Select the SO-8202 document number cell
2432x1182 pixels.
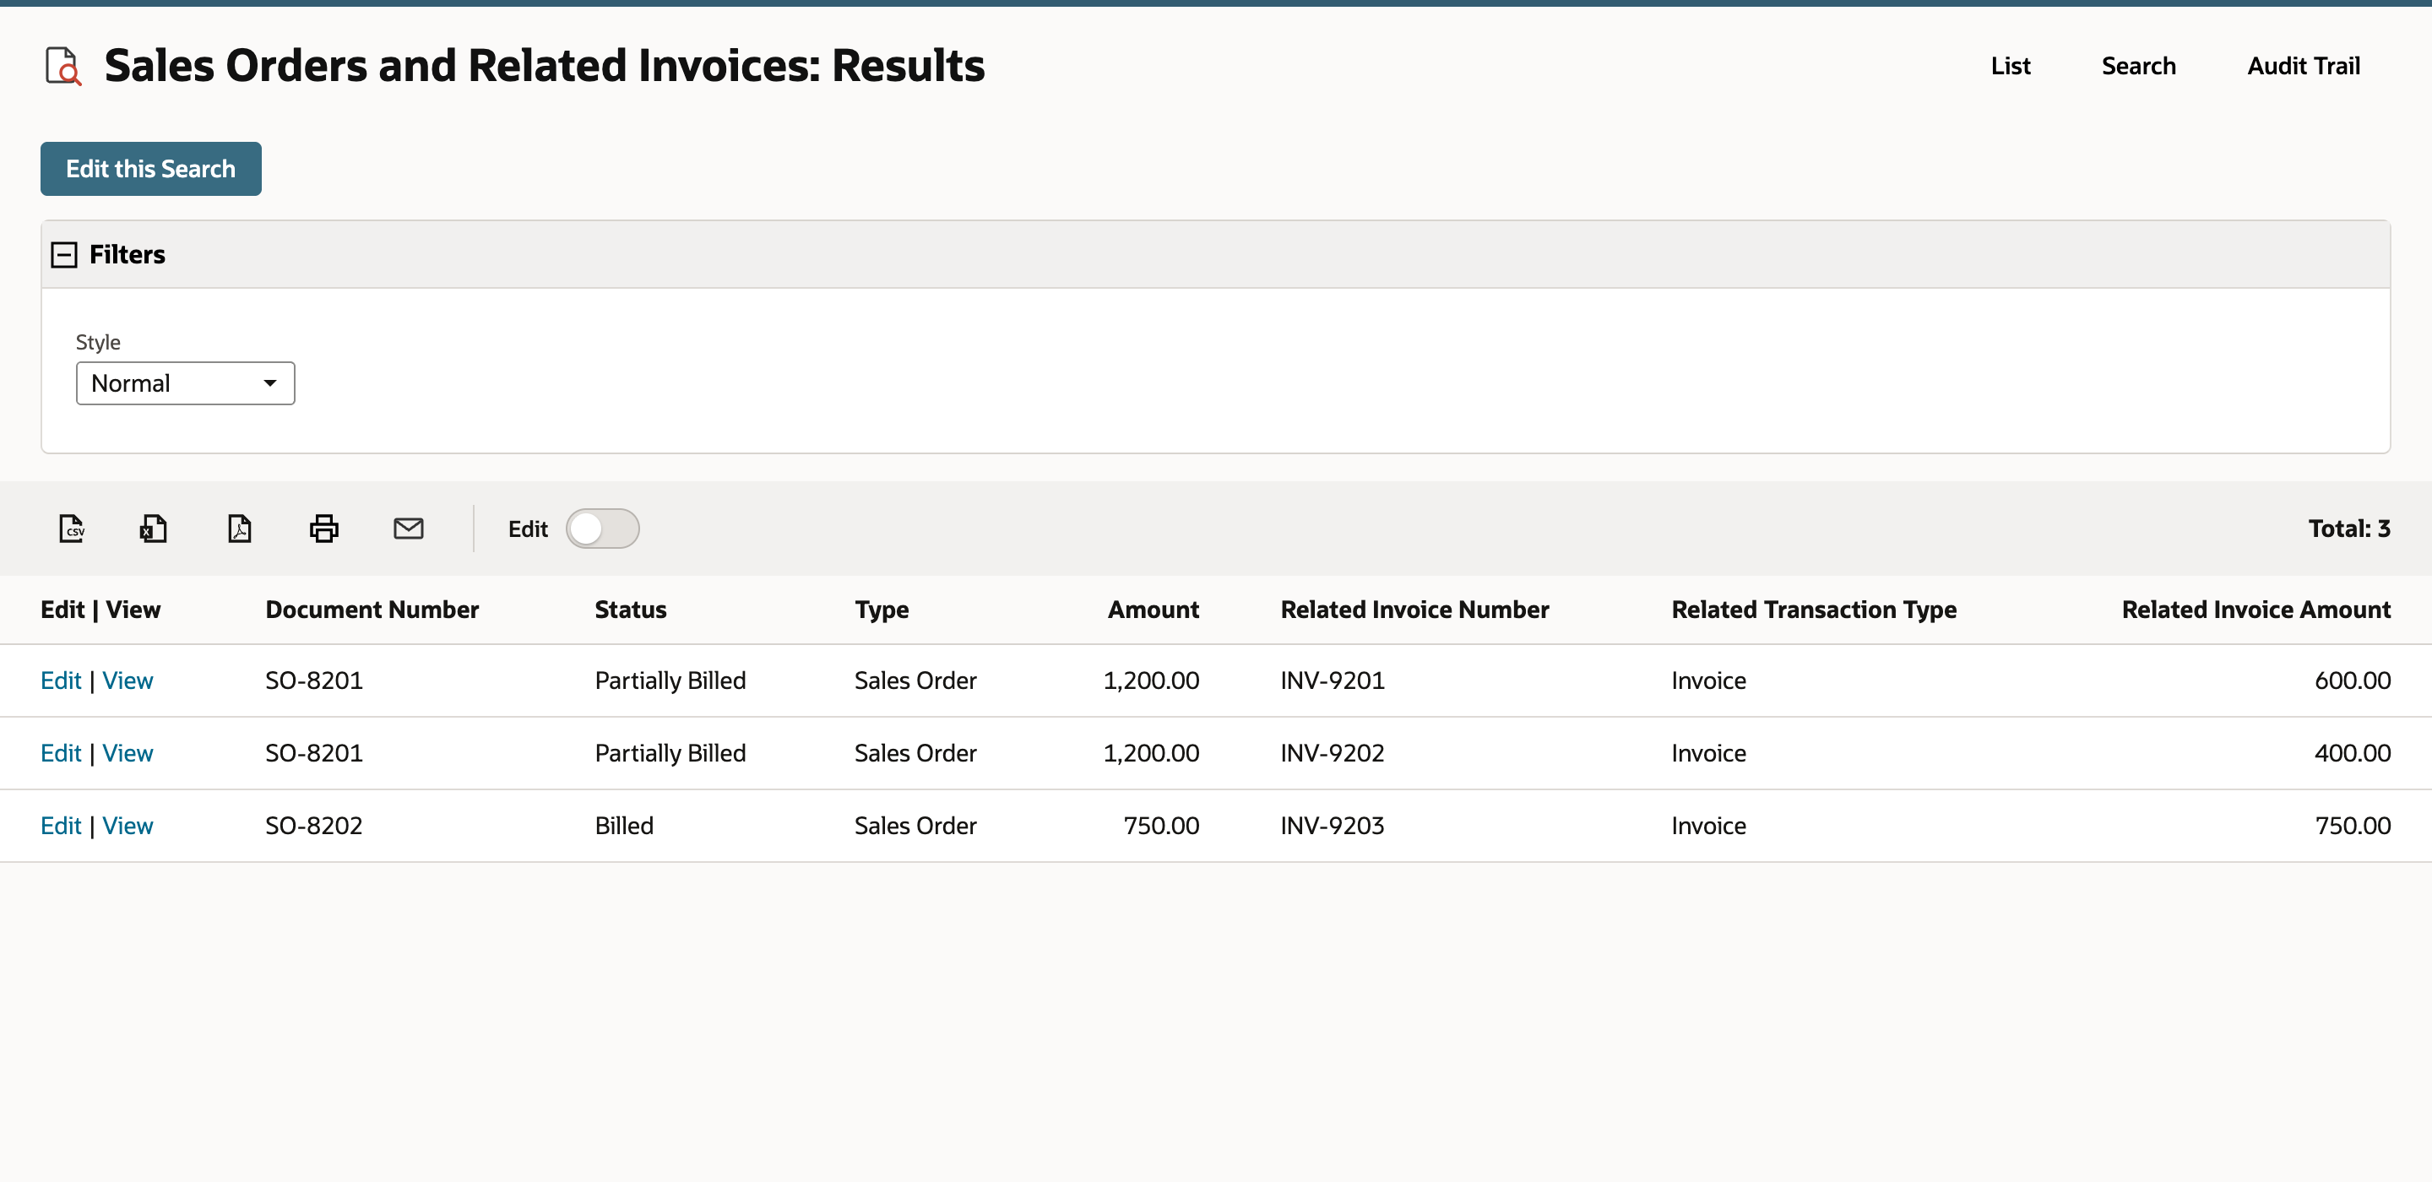click(313, 826)
